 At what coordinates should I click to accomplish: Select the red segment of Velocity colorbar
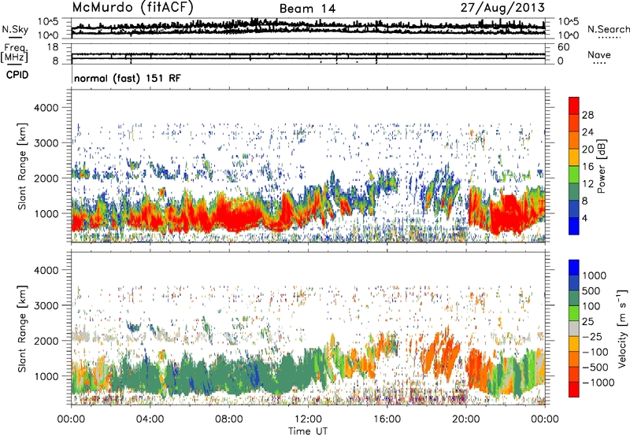pyautogui.click(x=574, y=390)
